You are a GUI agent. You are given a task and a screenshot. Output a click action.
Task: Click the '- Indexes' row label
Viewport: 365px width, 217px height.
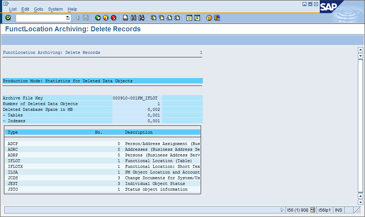(14, 121)
